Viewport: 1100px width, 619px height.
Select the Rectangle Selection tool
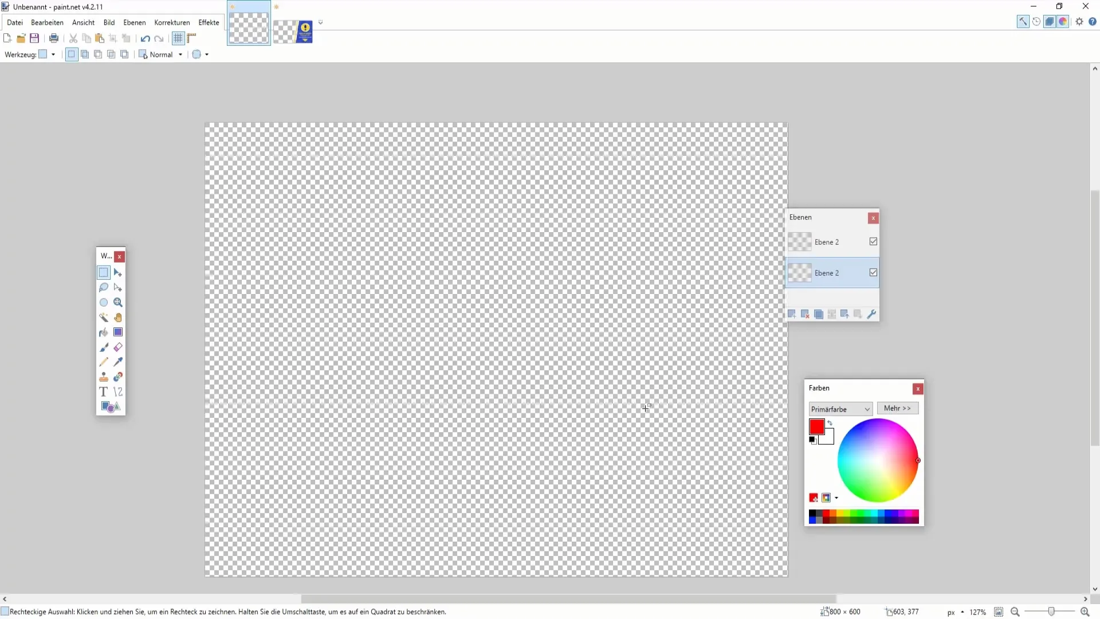104,273
